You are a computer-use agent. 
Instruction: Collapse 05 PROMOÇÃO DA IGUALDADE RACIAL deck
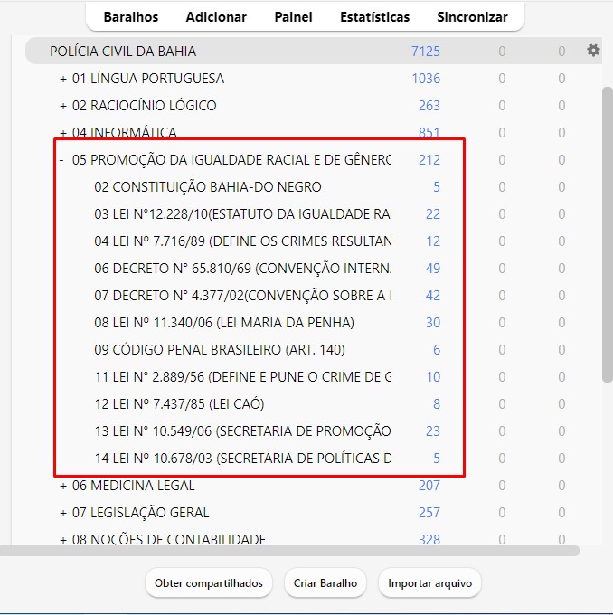point(61,160)
